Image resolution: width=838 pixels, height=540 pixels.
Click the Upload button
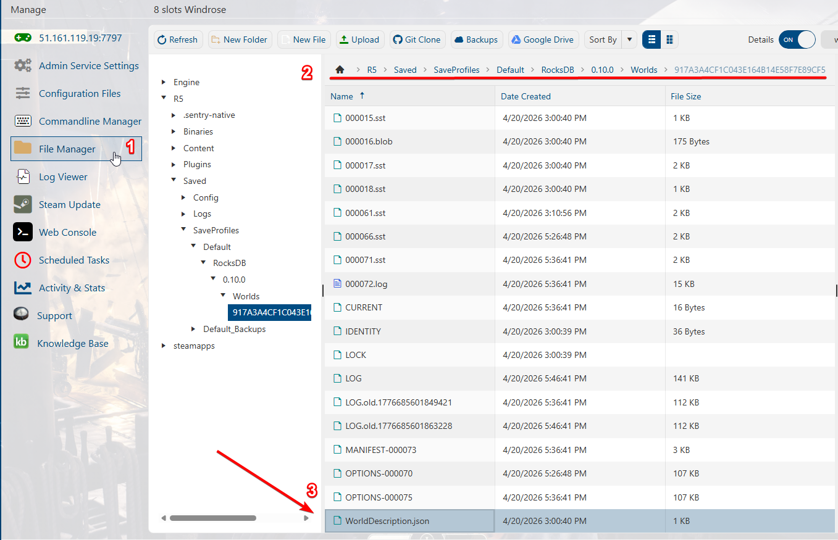tap(359, 39)
